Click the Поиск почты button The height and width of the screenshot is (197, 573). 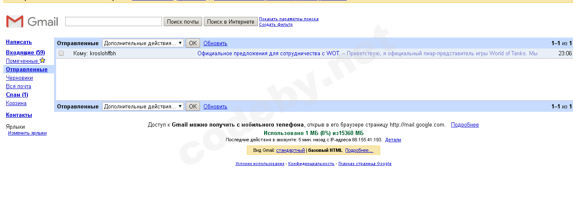(183, 22)
